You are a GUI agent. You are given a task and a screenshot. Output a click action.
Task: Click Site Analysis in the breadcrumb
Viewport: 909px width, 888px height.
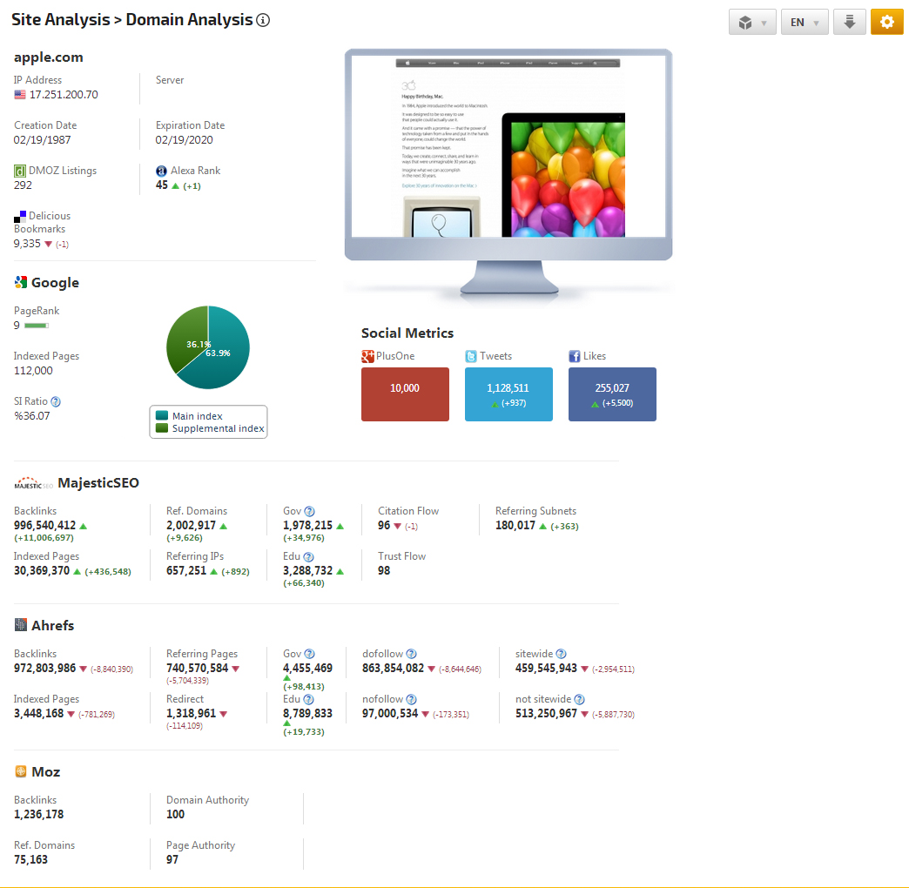point(60,20)
